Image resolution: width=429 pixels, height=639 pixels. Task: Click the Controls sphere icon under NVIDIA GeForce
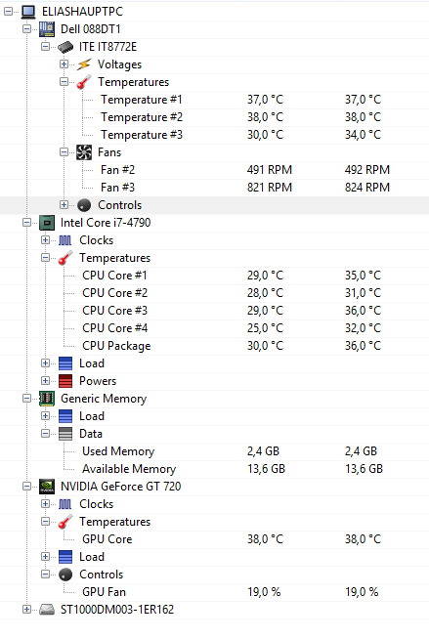point(65,575)
